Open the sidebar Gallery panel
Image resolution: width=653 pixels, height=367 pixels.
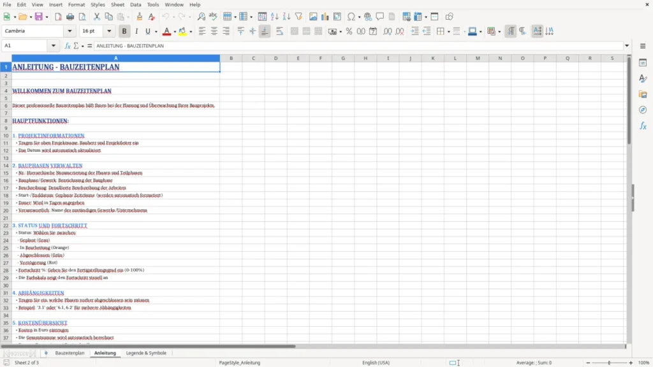tap(643, 94)
